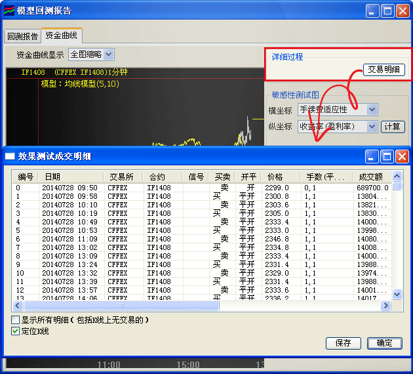Click the vertical scrollbar up arrow
The width and height of the screenshot is (413, 374).
coord(396,176)
